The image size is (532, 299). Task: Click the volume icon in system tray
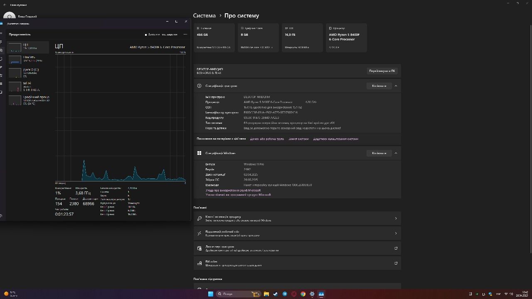click(511, 294)
